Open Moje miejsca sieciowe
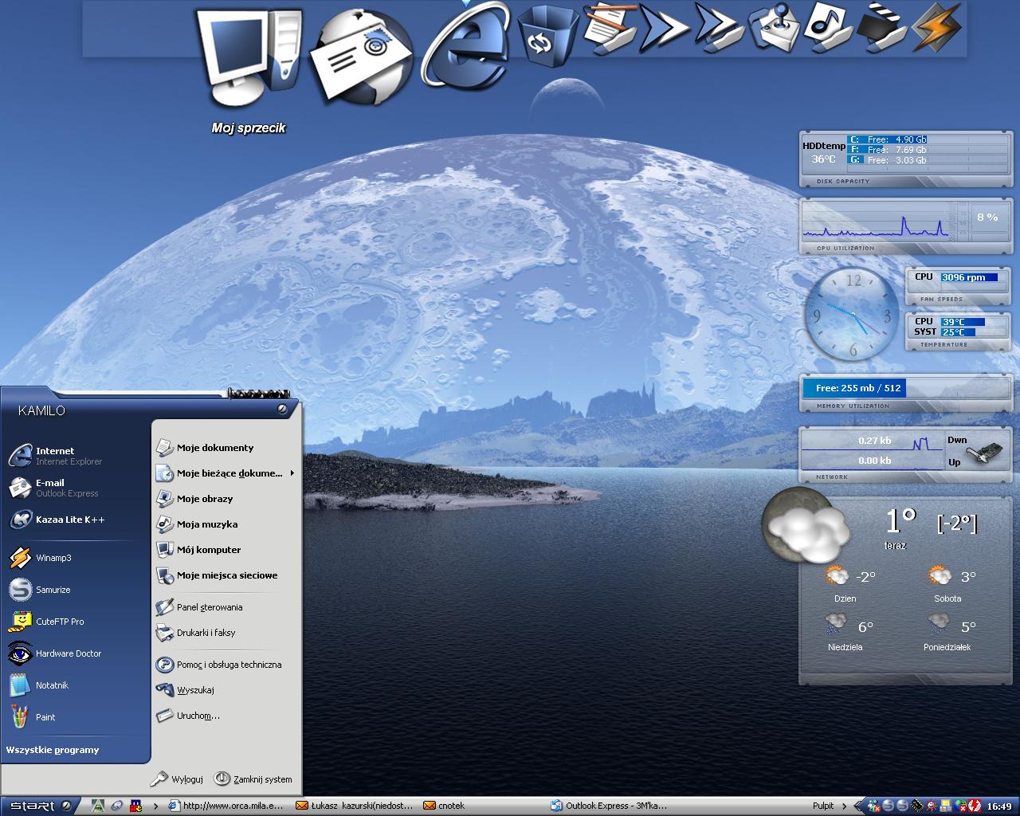The image size is (1020, 816). [x=226, y=575]
